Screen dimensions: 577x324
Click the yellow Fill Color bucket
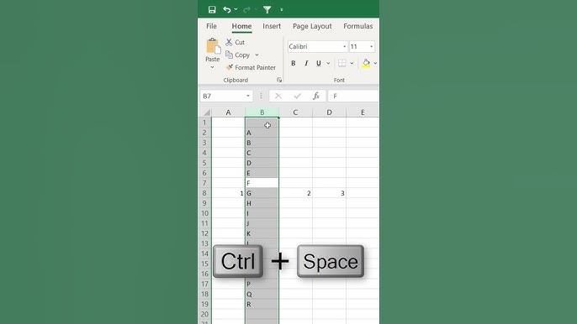click(366, 63)
